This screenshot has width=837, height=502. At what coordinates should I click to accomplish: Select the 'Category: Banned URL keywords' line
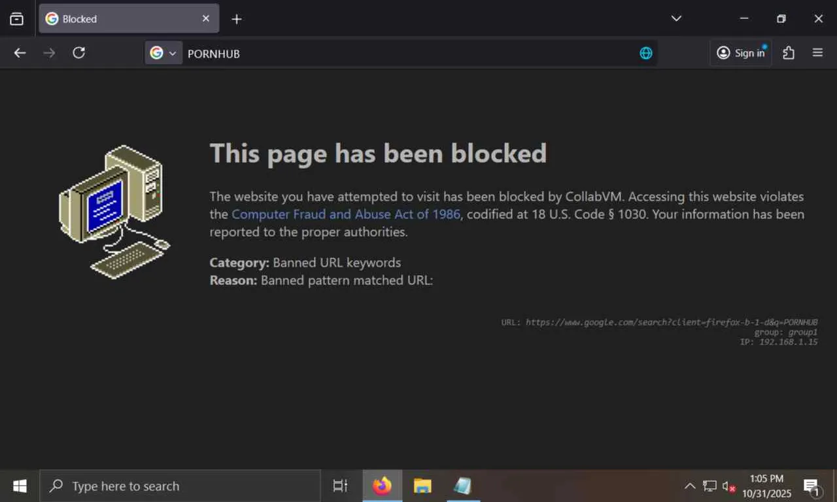click(305, 263)
